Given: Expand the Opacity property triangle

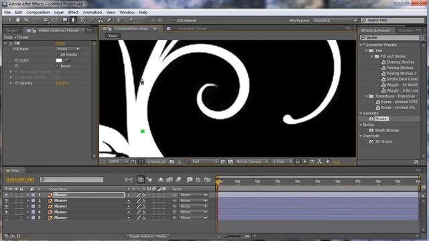Looking at the screenshot, I should tap(11, 83).
